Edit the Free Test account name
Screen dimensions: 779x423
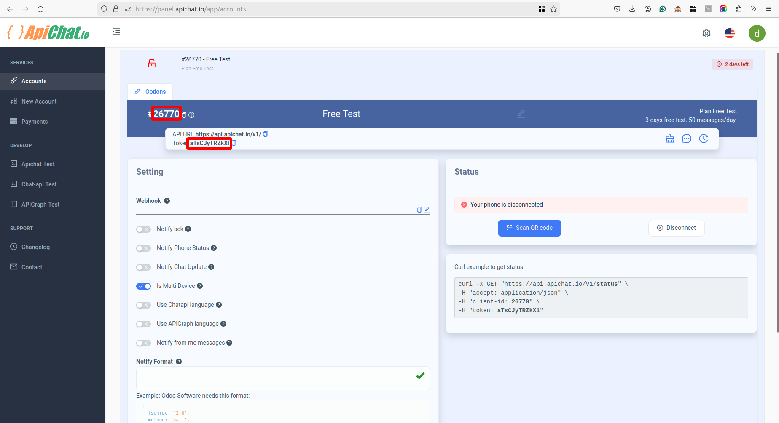(x=521, y=114)
